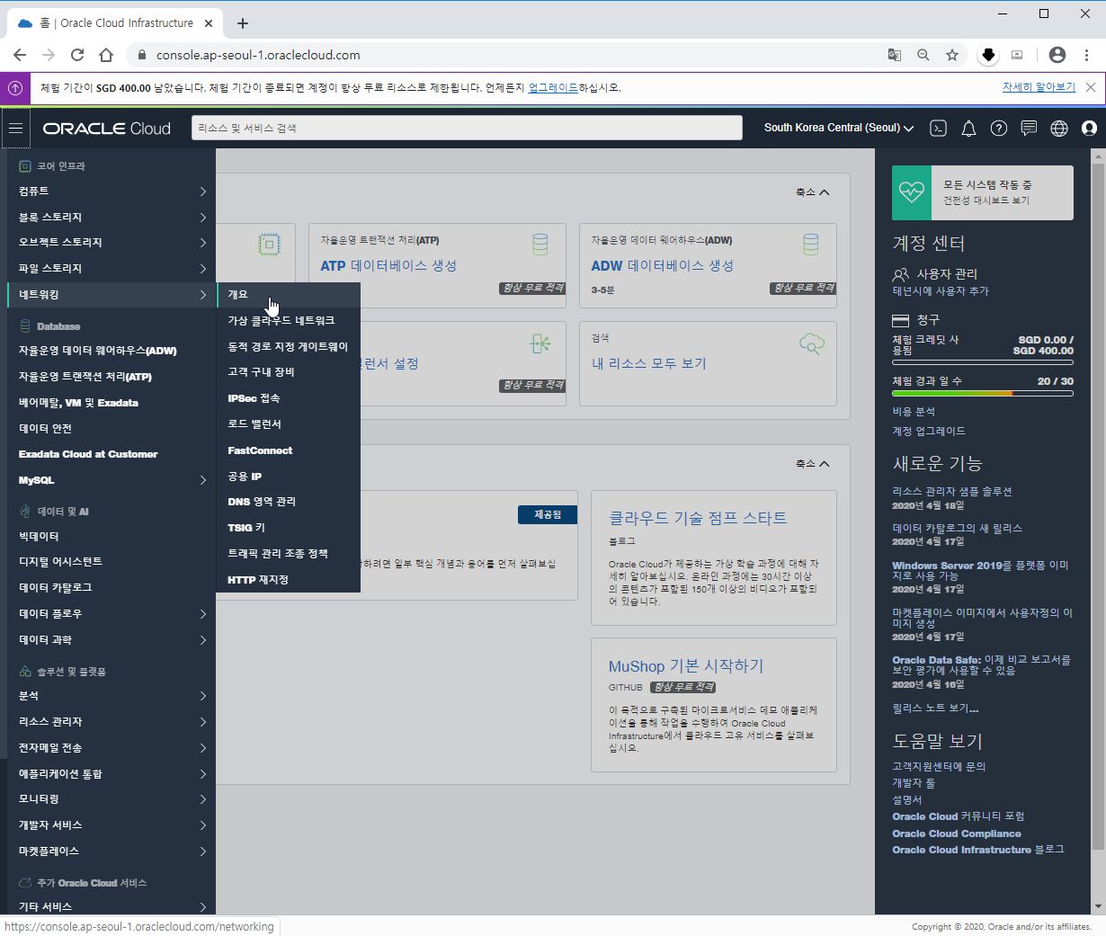Collapse the second section with 축소
The image size is (1106, 936).
812,464
